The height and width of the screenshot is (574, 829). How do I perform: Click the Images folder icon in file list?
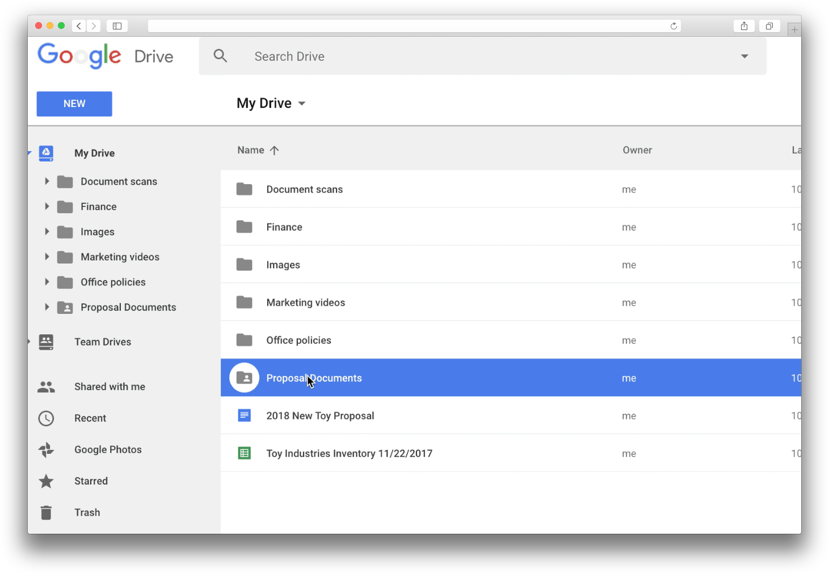pyautogui.click(x=244, y=265)
